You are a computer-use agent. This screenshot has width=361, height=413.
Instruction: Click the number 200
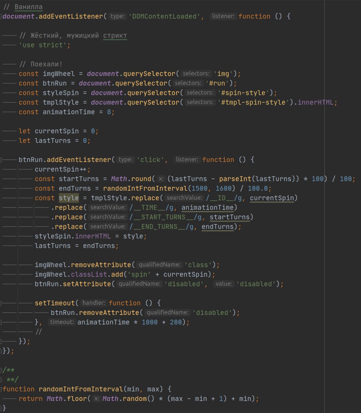click(x=176, y=322)
